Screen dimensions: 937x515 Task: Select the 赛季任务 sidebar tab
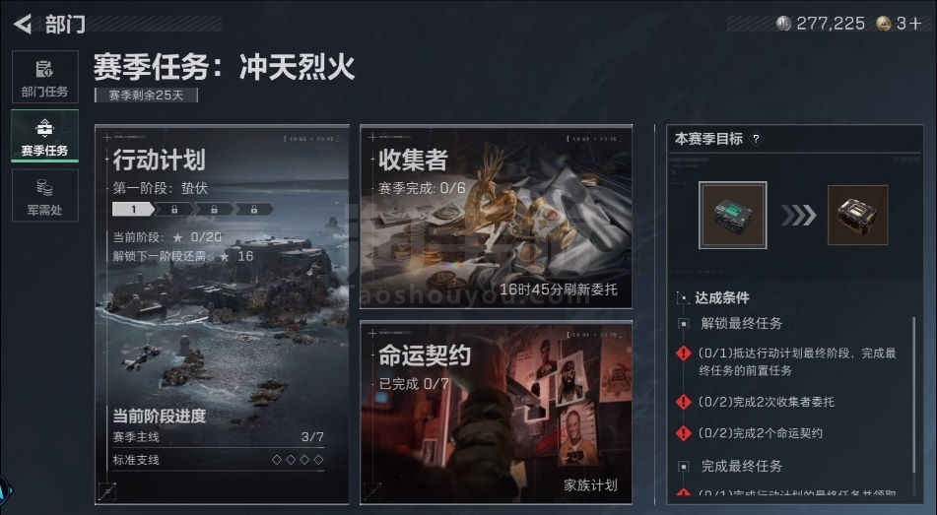click(44, 136)
